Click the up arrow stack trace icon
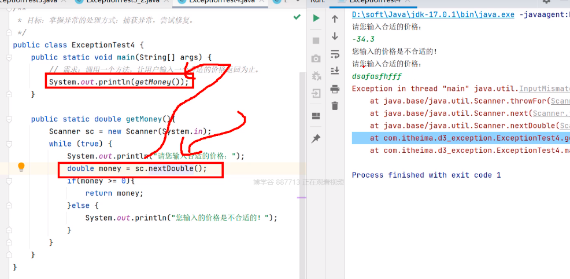Viewport: 570px width, 279px height. (335, 19)
